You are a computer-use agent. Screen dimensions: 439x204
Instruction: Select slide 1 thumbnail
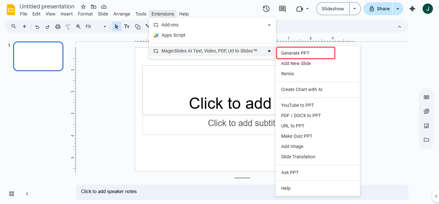pos(38,56)
